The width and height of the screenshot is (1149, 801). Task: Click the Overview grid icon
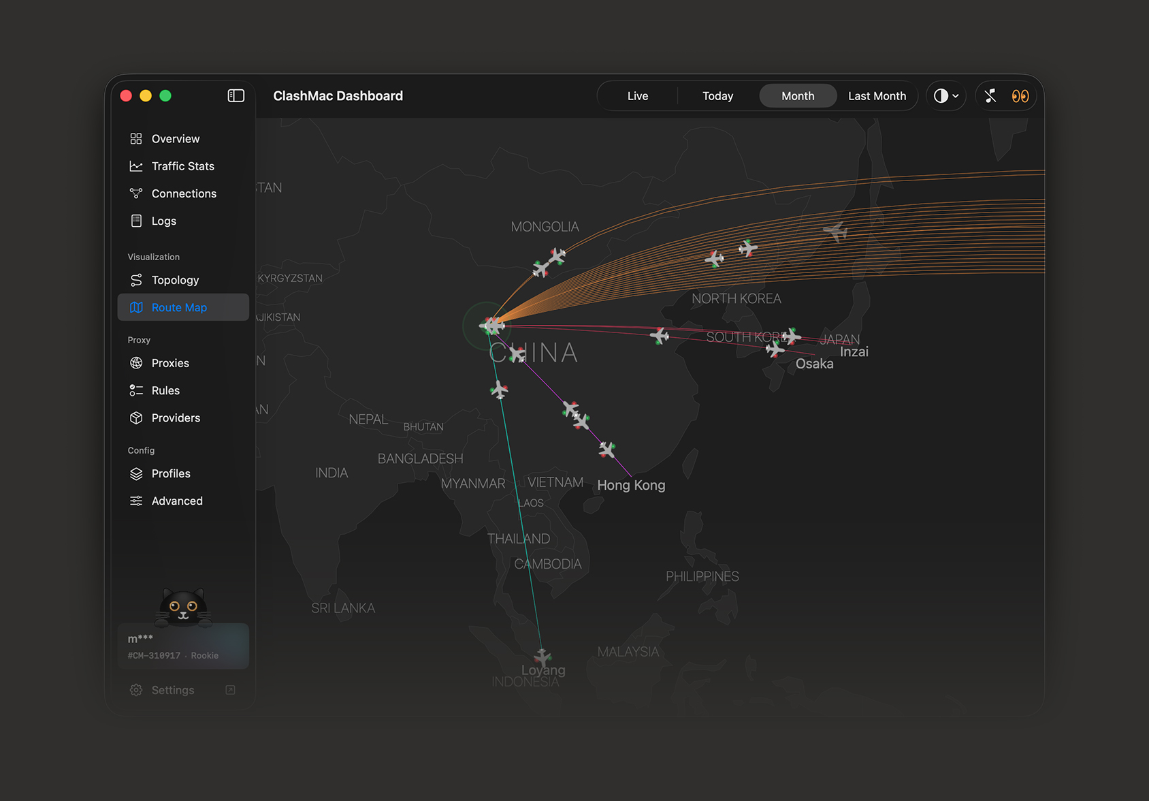pyautogui.click(x=136, y=139)
